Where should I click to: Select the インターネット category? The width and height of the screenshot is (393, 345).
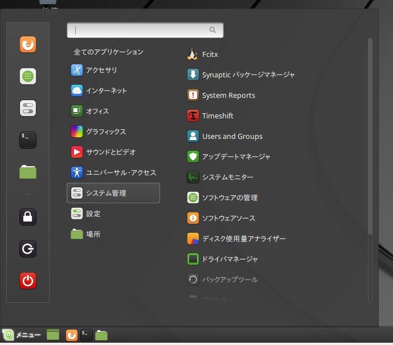point(106,91)
